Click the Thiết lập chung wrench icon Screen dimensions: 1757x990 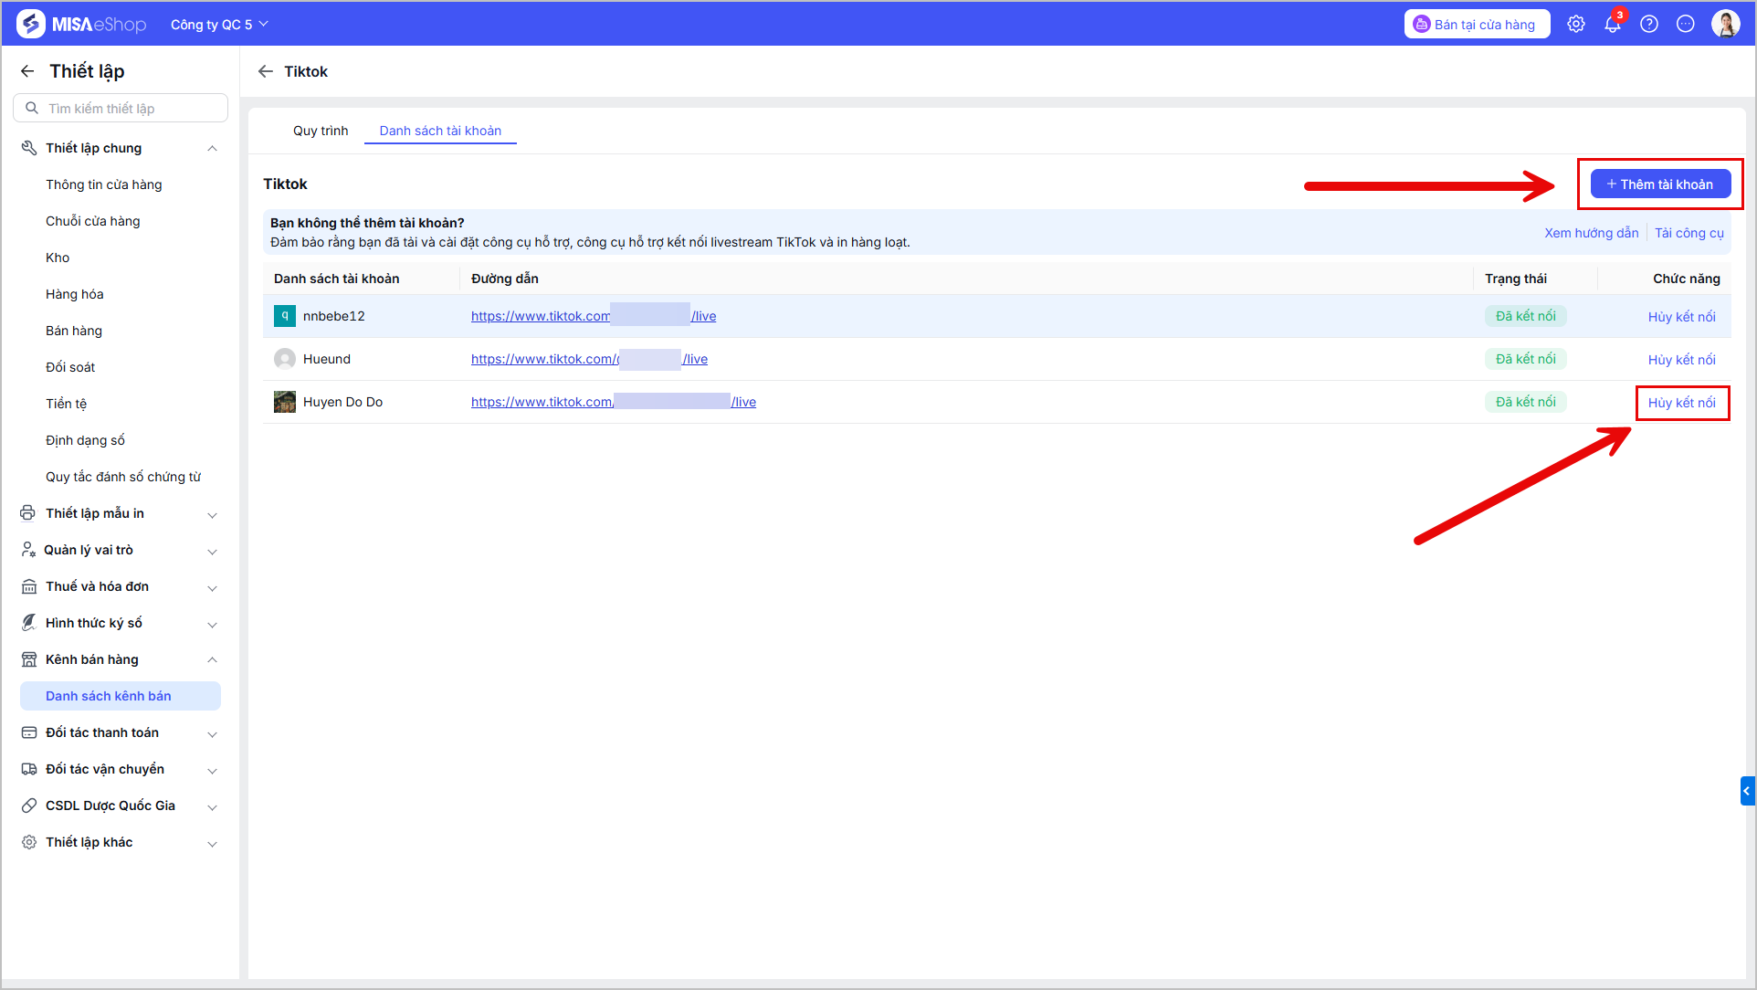(x=29, y=148)
